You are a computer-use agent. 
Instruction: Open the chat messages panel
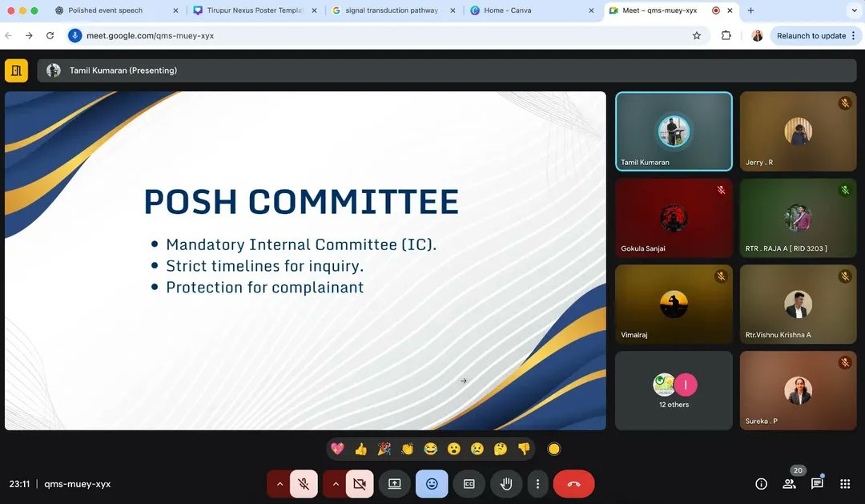pyautogui.click(x=817, y=484)
